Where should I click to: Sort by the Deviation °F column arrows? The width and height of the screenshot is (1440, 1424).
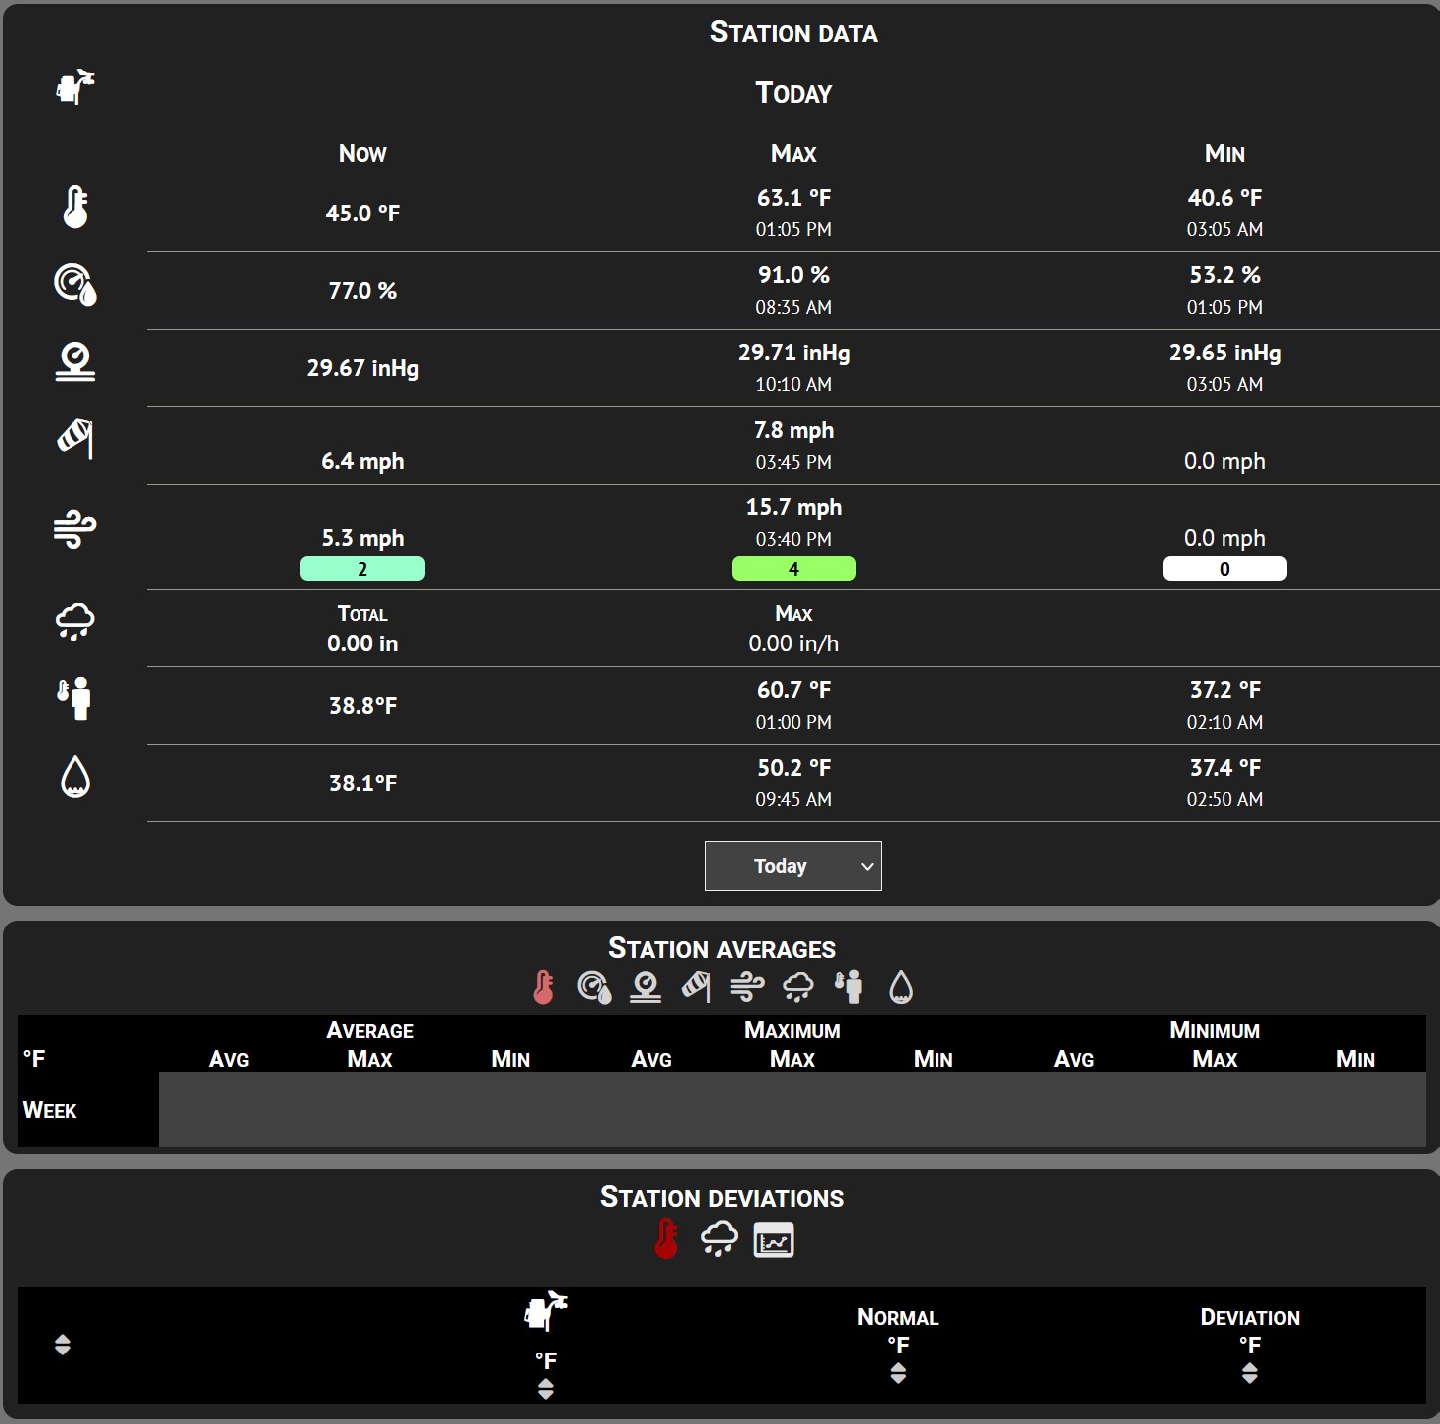coord(1249,1373)
